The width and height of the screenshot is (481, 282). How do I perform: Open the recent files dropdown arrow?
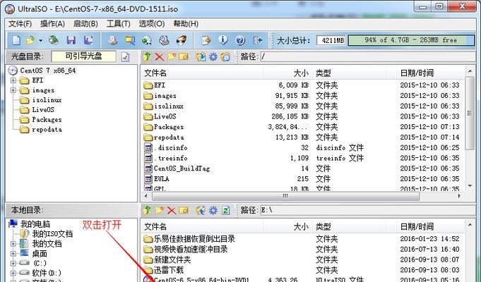click(x=40, y=40)
